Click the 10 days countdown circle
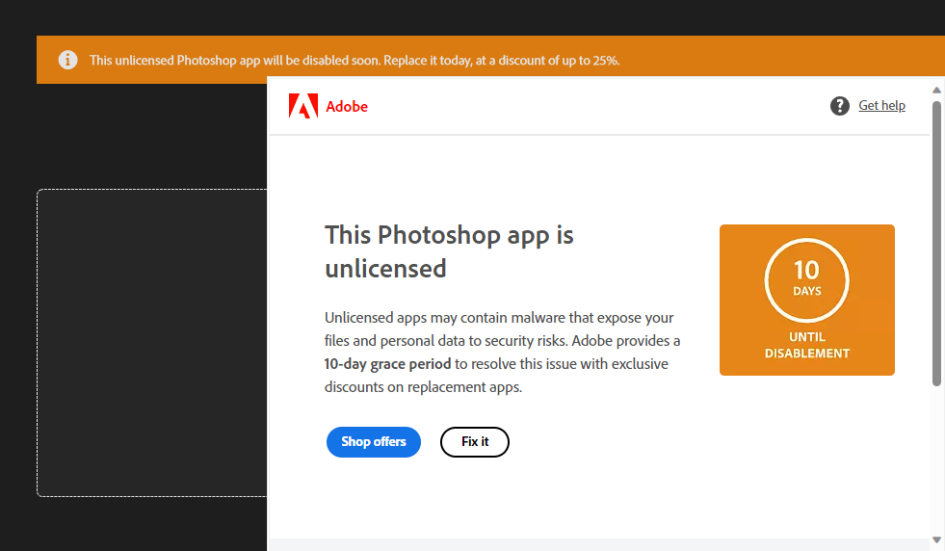 tap(806, 280)
